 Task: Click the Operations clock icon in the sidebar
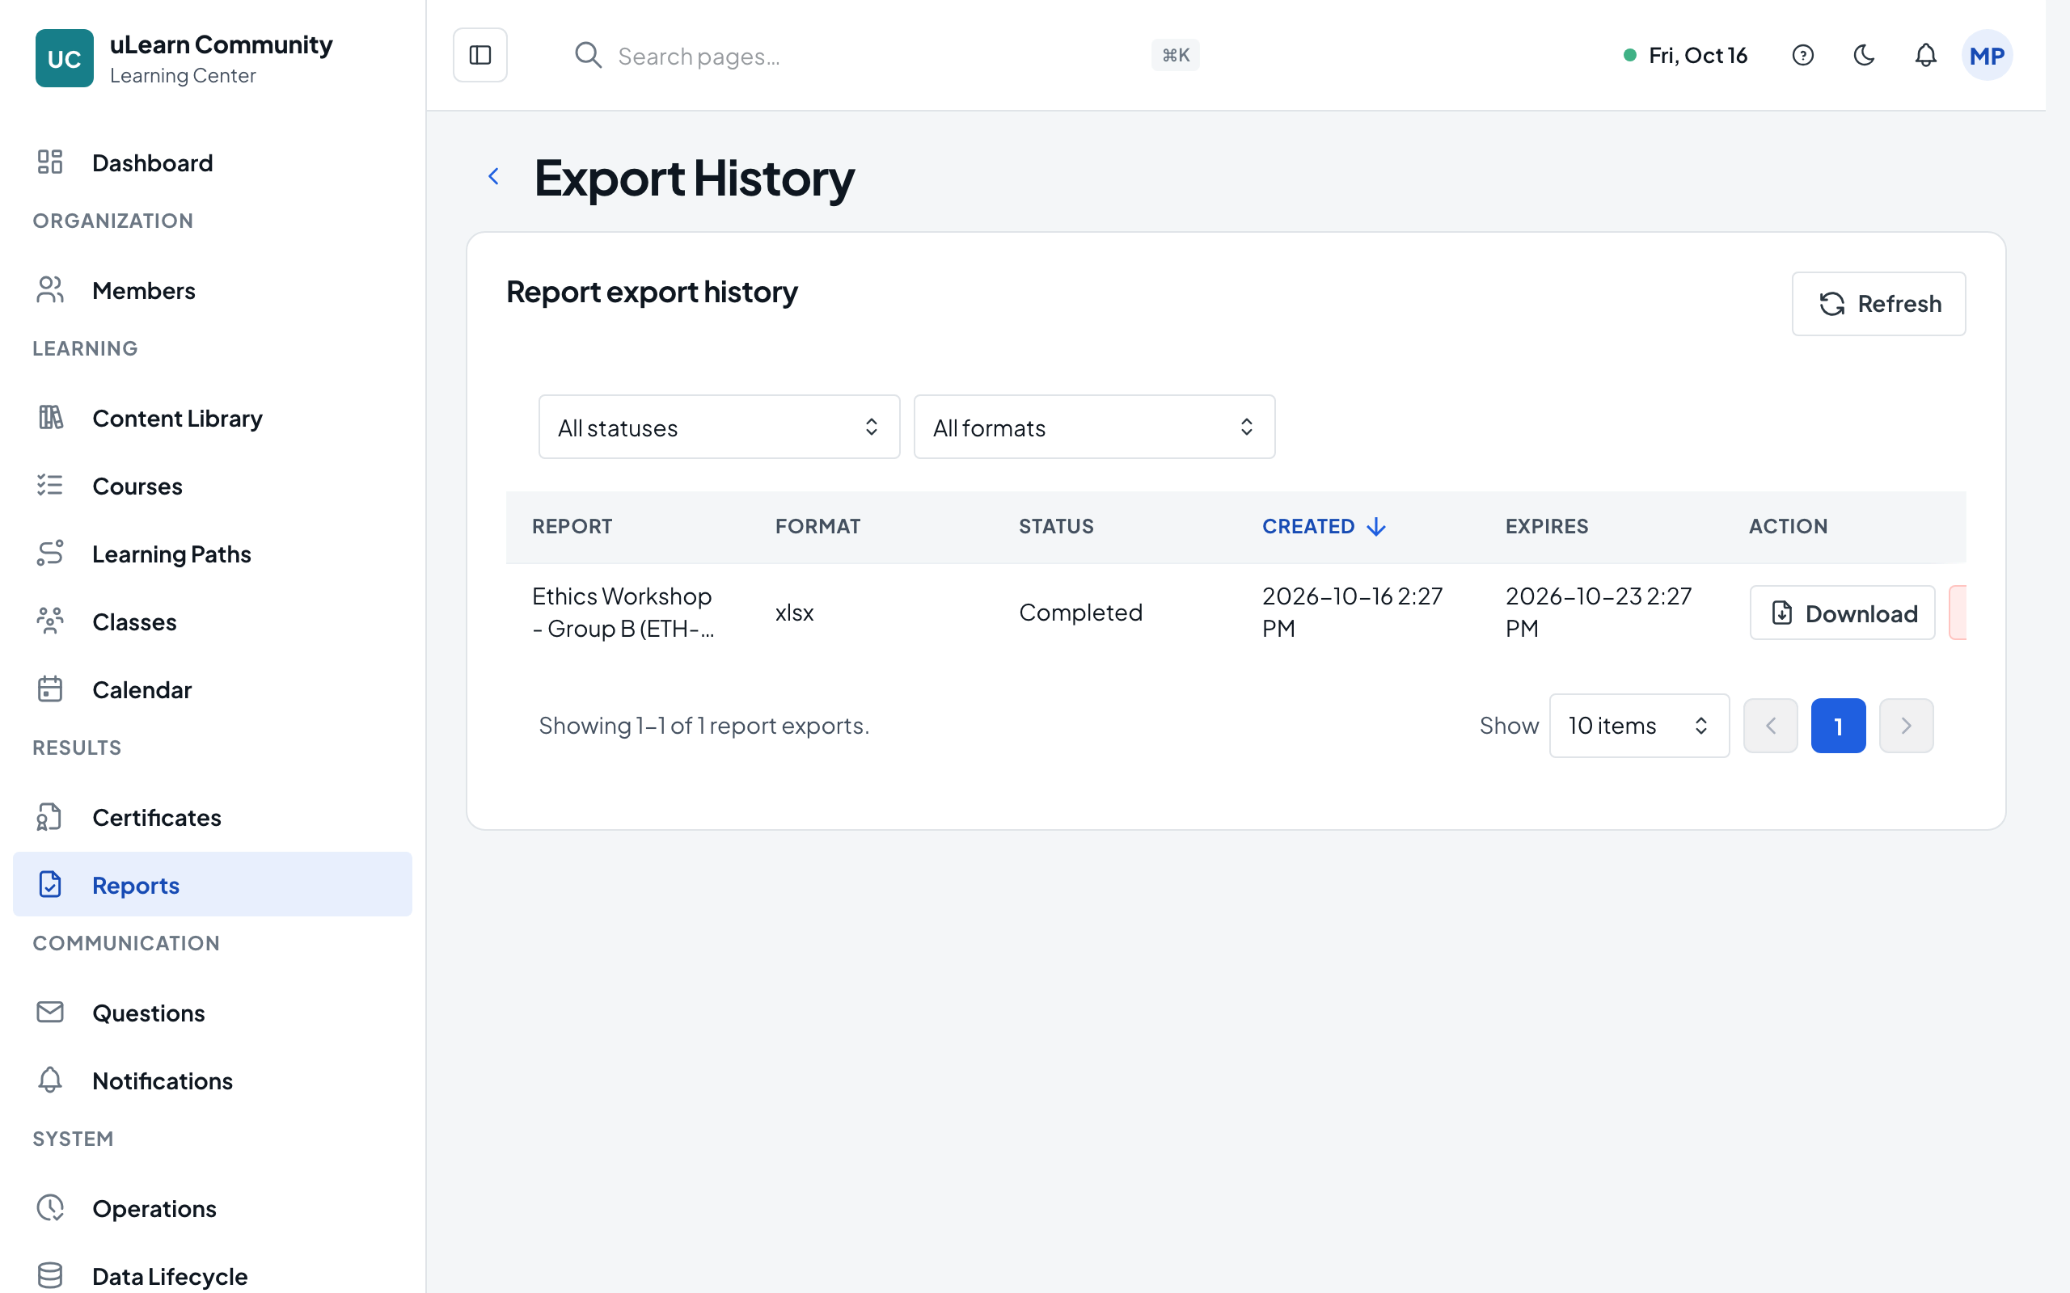coord(50,1207)
